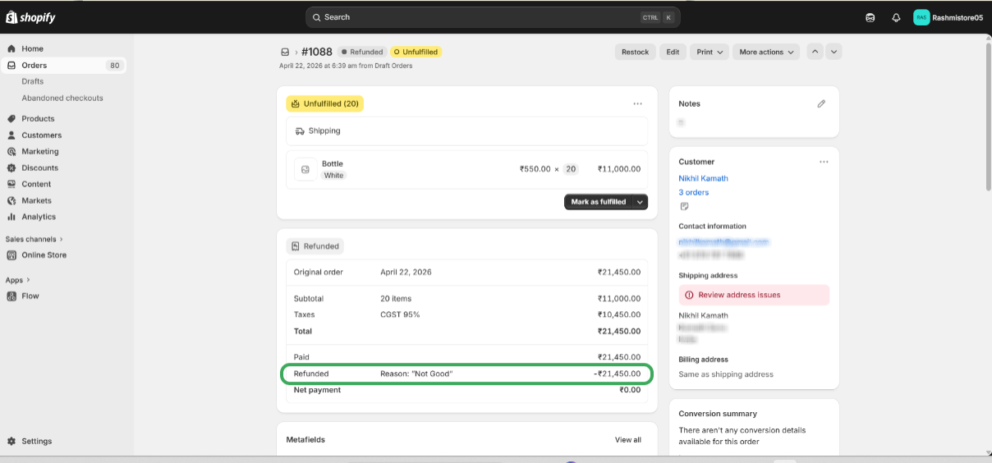Click the Review address issues banner

[754, 295]
